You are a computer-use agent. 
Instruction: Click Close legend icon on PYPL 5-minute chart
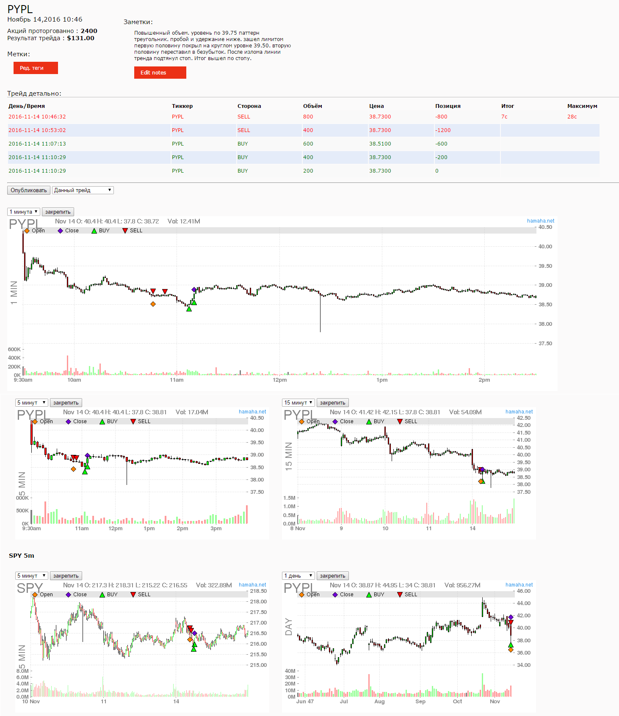[69, 421]
